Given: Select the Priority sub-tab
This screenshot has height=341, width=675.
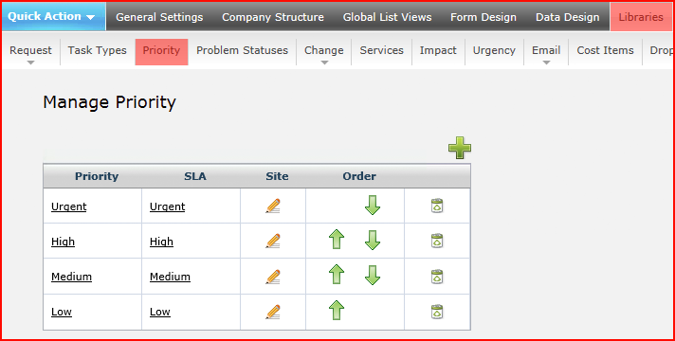Looking at the screenshot, I should coord(161,51).
